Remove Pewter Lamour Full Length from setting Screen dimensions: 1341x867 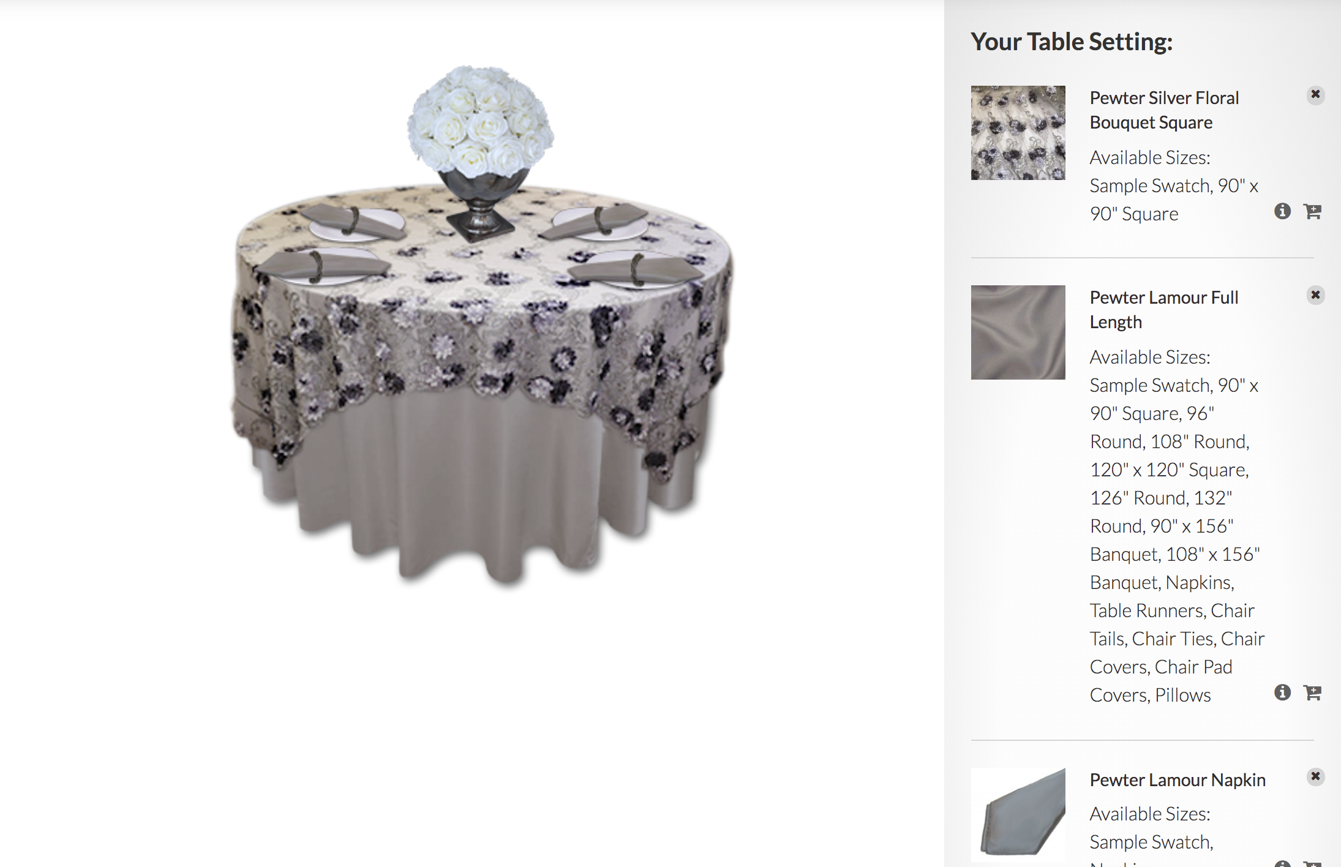point(1315,295)
